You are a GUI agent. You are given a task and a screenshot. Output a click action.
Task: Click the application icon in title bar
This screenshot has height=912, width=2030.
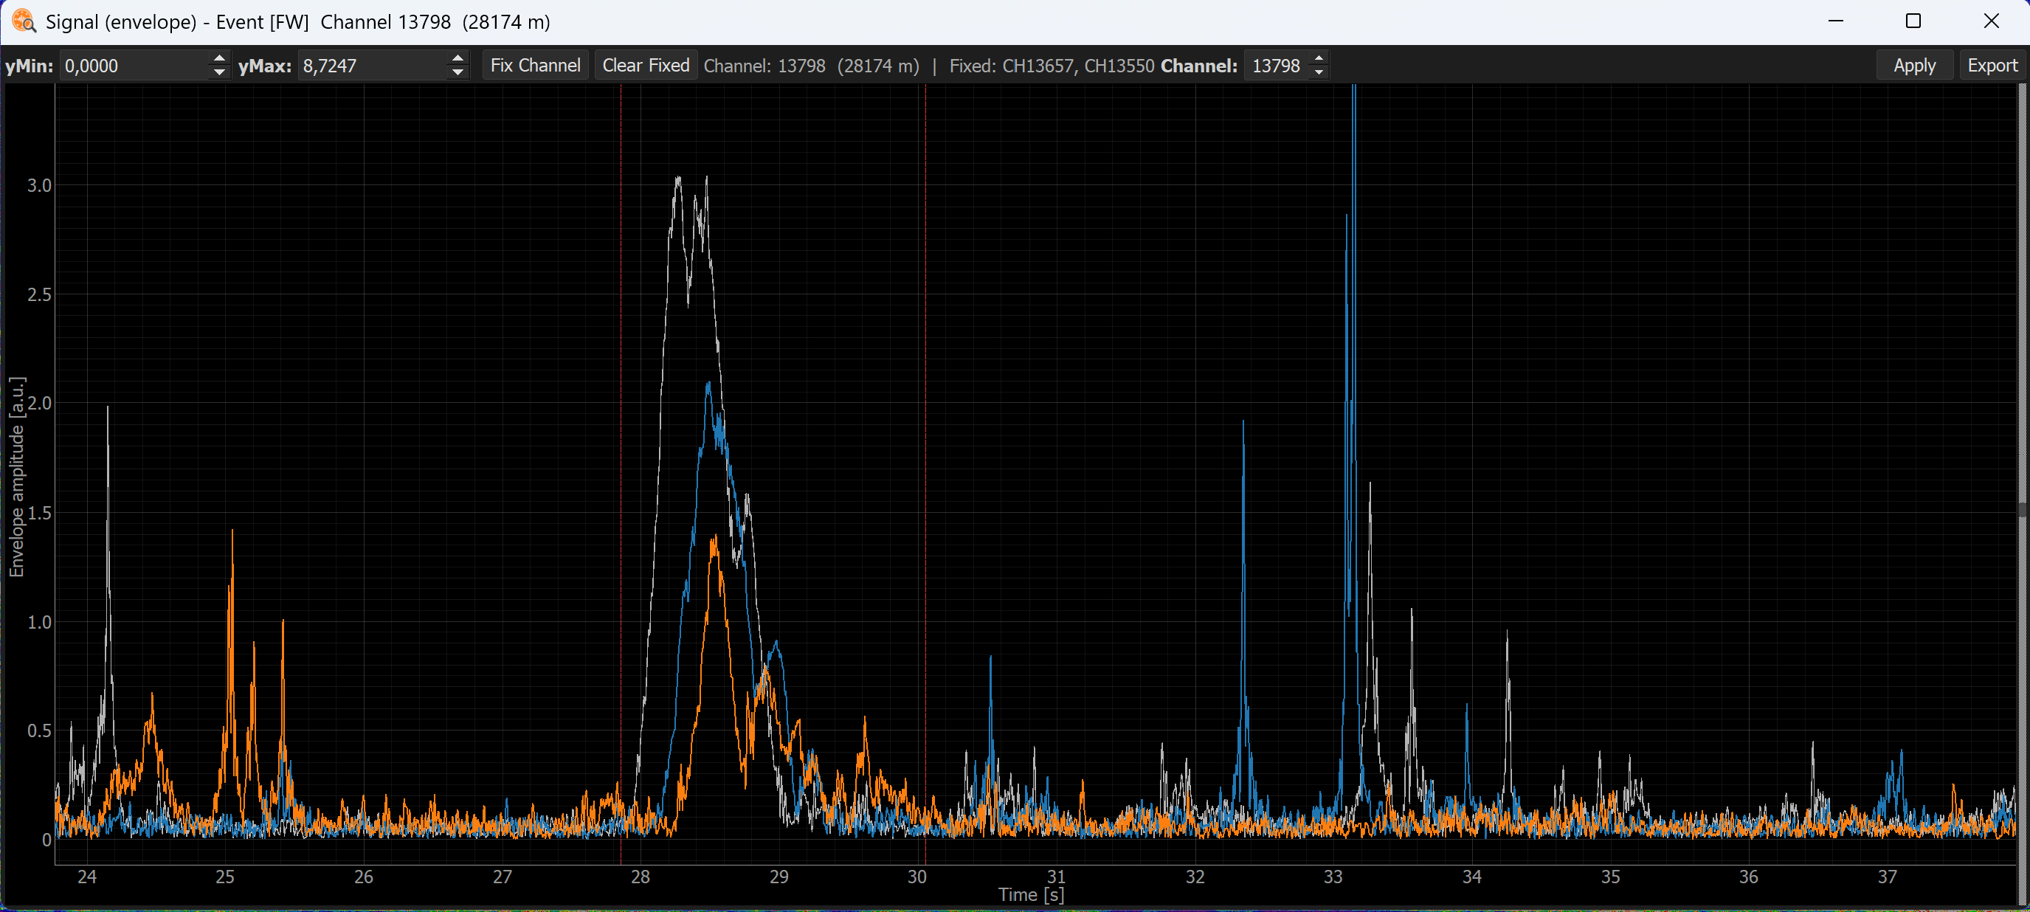(24, 21)
